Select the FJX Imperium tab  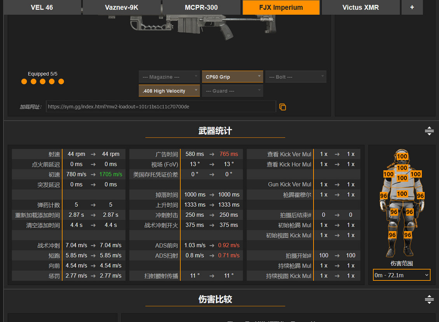click(281, 7)
